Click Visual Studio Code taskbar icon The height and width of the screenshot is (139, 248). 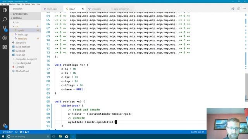pyautogui.click(x=73, y=136)
